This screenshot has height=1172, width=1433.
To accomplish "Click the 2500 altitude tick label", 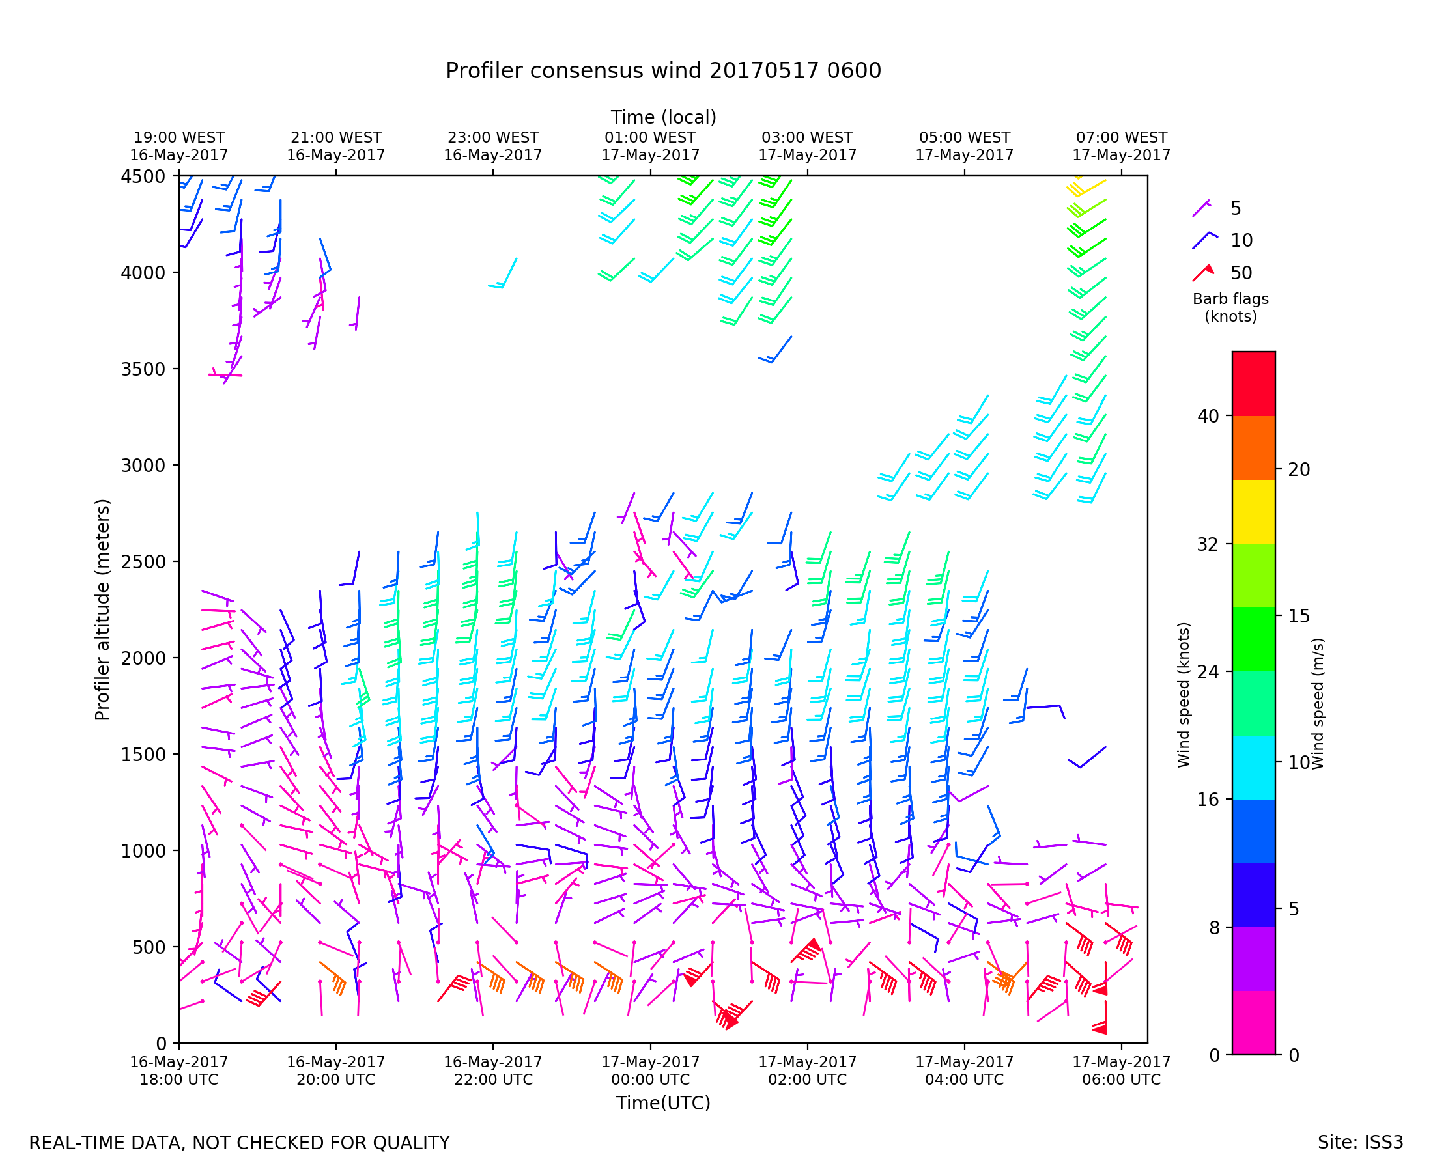I will tap(143, 562).
